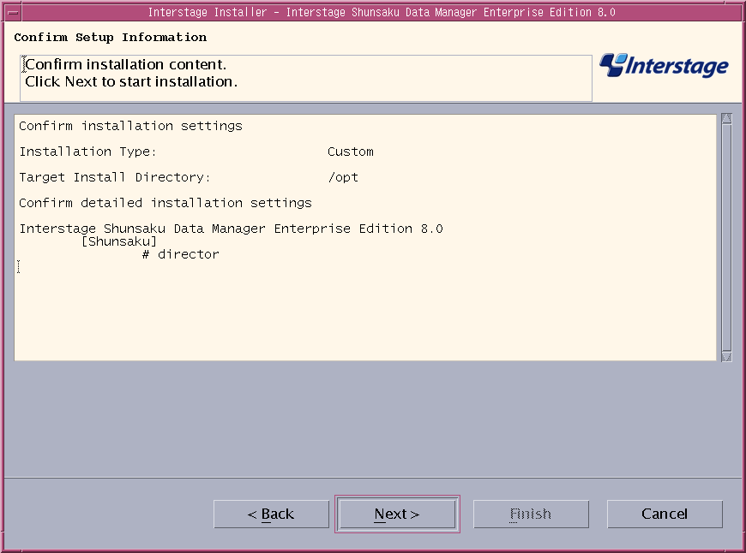Click the Interstage logo
This screenshot has height=553, width=746.
664,66
